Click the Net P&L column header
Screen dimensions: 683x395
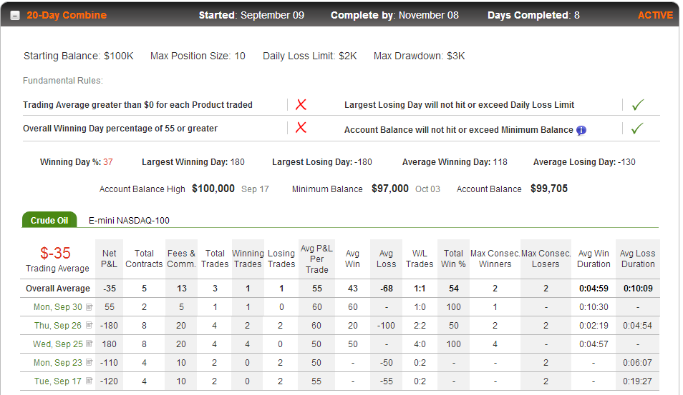tap(110, 259)
